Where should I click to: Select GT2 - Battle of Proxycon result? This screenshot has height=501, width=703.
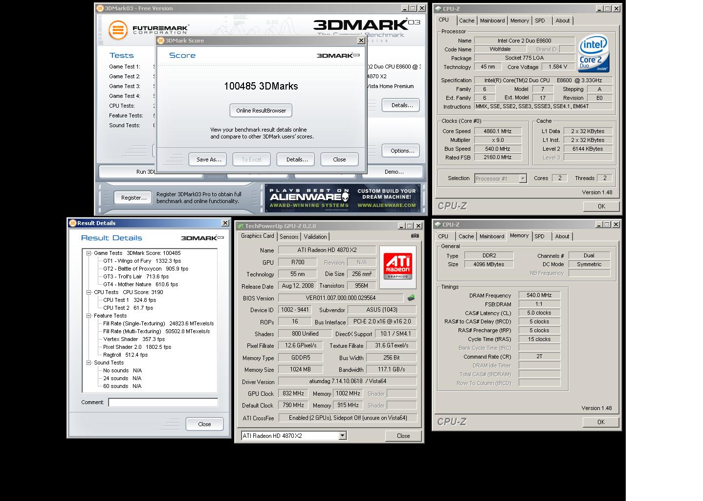146,269
